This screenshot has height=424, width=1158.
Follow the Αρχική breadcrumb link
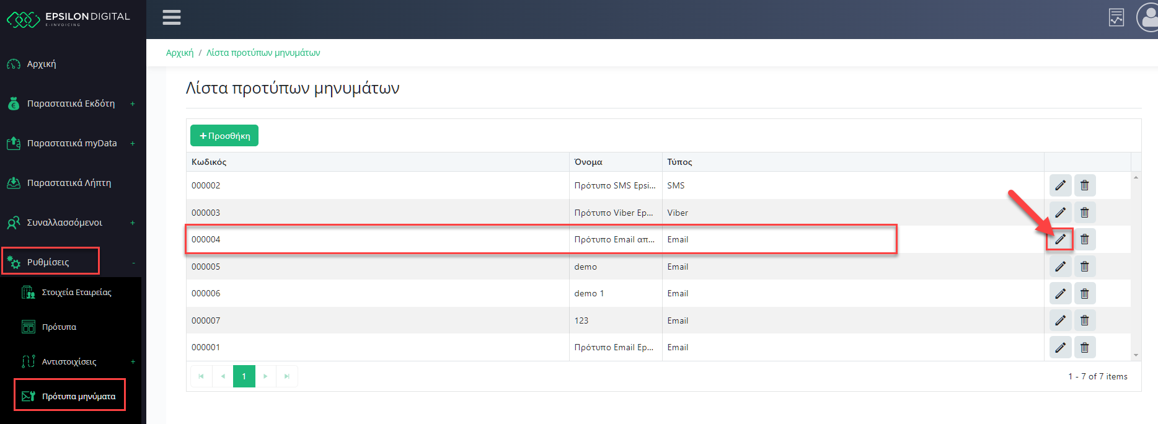179,53
